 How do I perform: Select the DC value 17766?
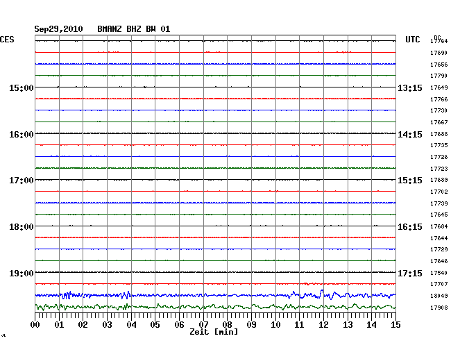[439, 99]
